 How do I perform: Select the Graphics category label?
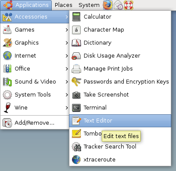point(27,43)
